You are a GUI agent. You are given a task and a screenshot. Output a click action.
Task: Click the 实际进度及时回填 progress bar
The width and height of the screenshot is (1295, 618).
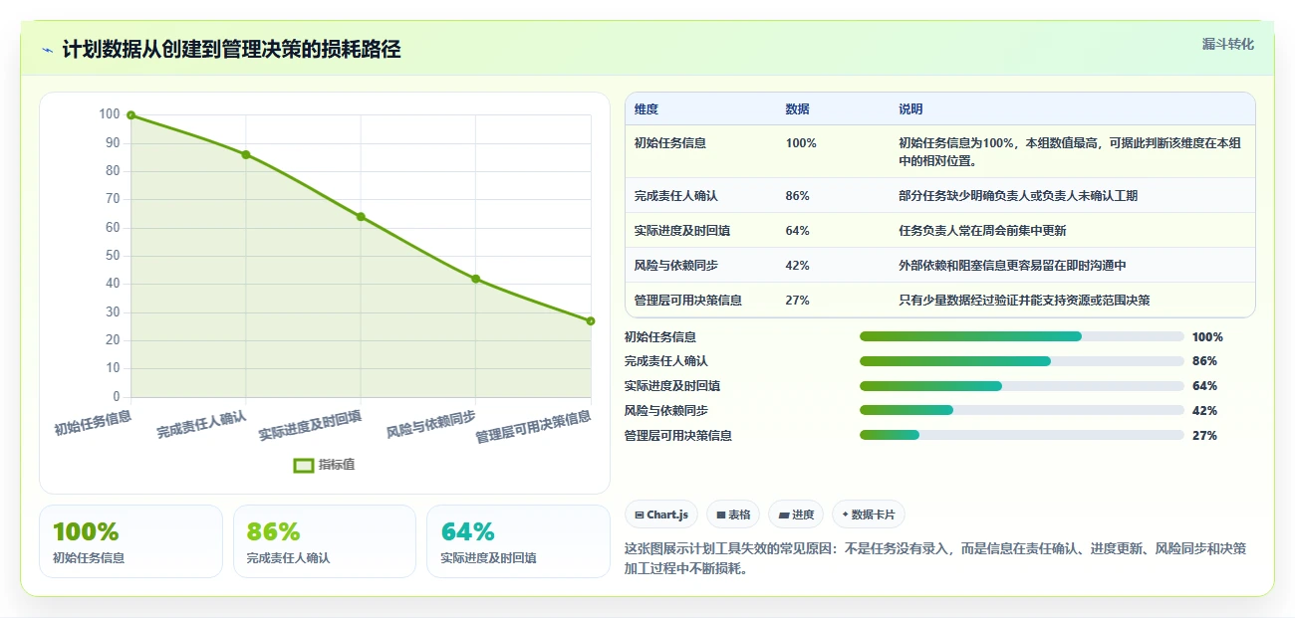tap(1021, 386)
